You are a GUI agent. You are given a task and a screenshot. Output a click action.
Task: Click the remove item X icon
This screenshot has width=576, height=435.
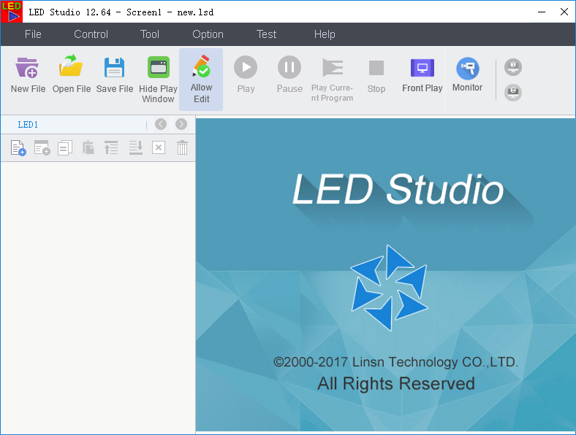159,148
